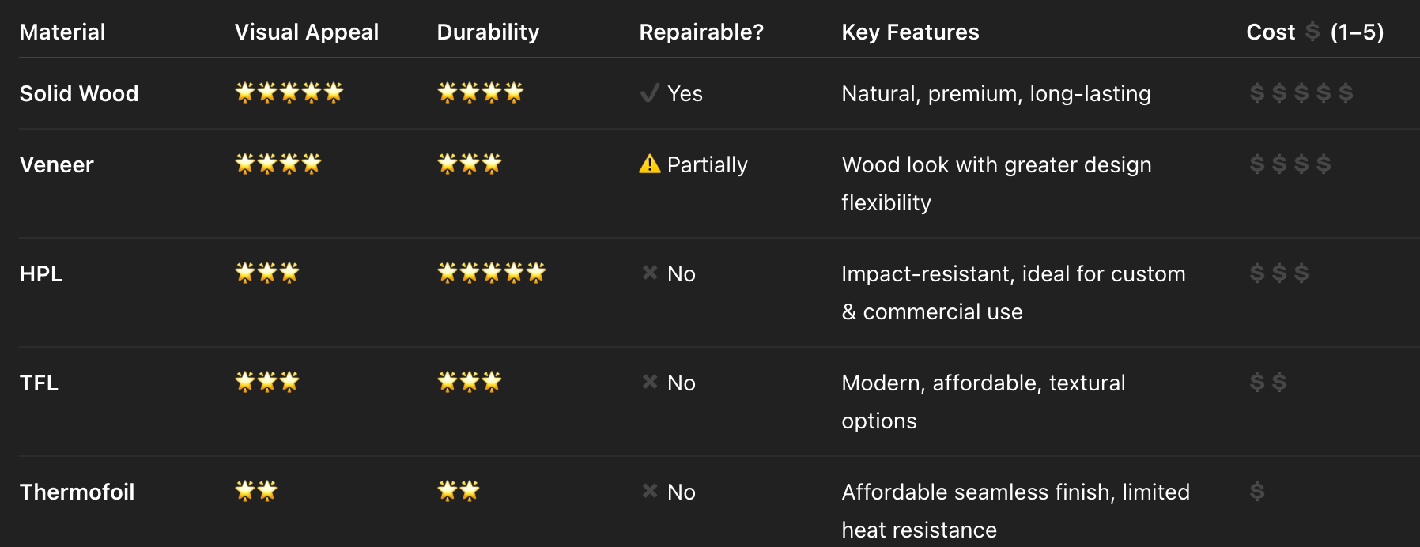
Task: Click Solid Wood's five-star Visual Appeal rating
Action: click(x=289, y=92)
